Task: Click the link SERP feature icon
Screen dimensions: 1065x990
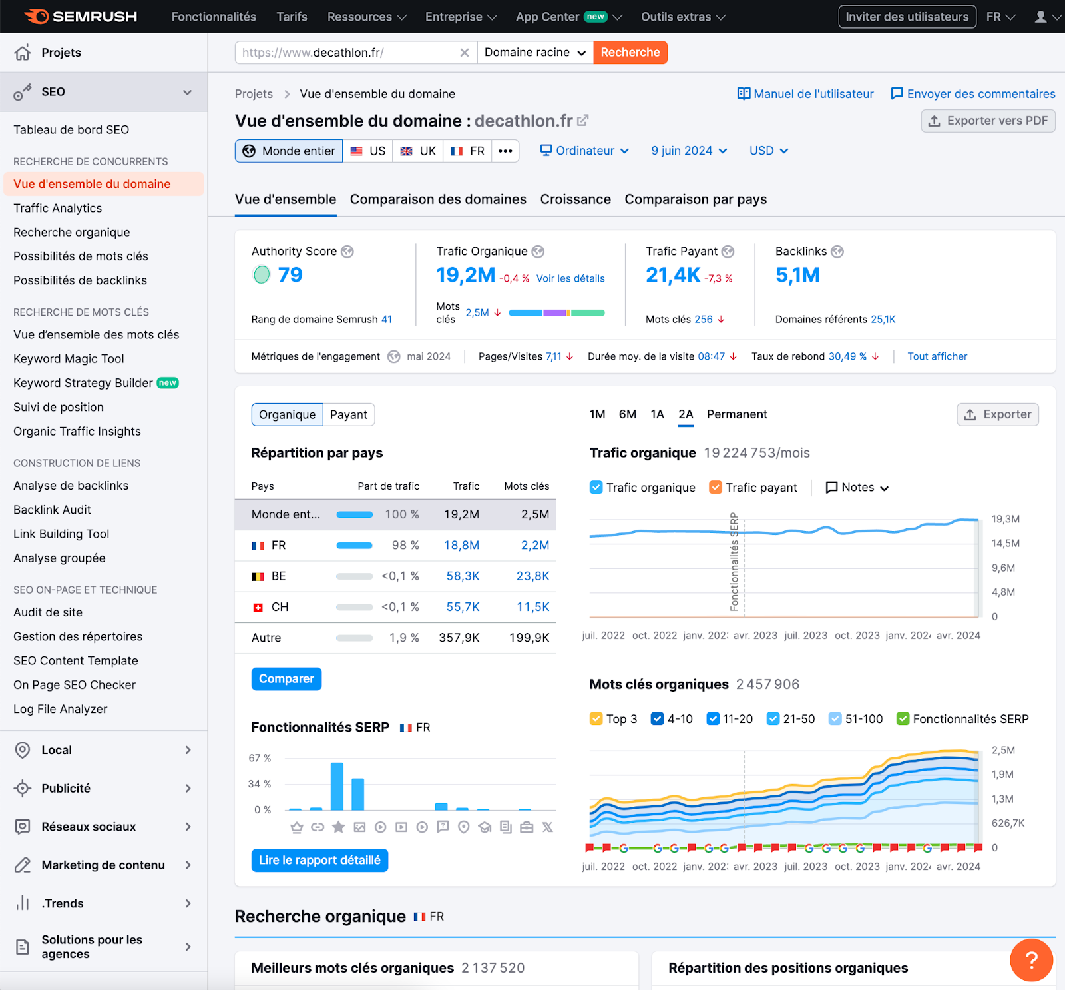Action: pos(318,827)
